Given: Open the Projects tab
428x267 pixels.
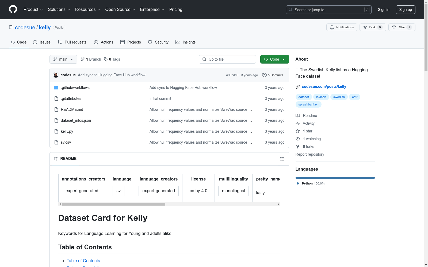Looking at the screenshot, I should [131, 42].
